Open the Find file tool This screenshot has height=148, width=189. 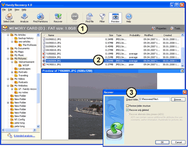point(89,18)
